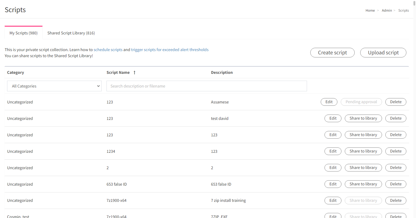Image resolution: width=416 pixels, height=218 pixels.
Task: Share script named 2 to library
Action: coord(363,168)
